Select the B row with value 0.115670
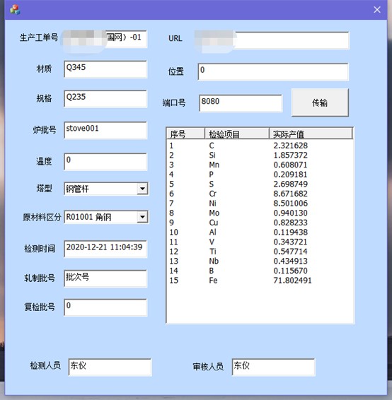Screen dimensions: 392x400 [260, 271]
